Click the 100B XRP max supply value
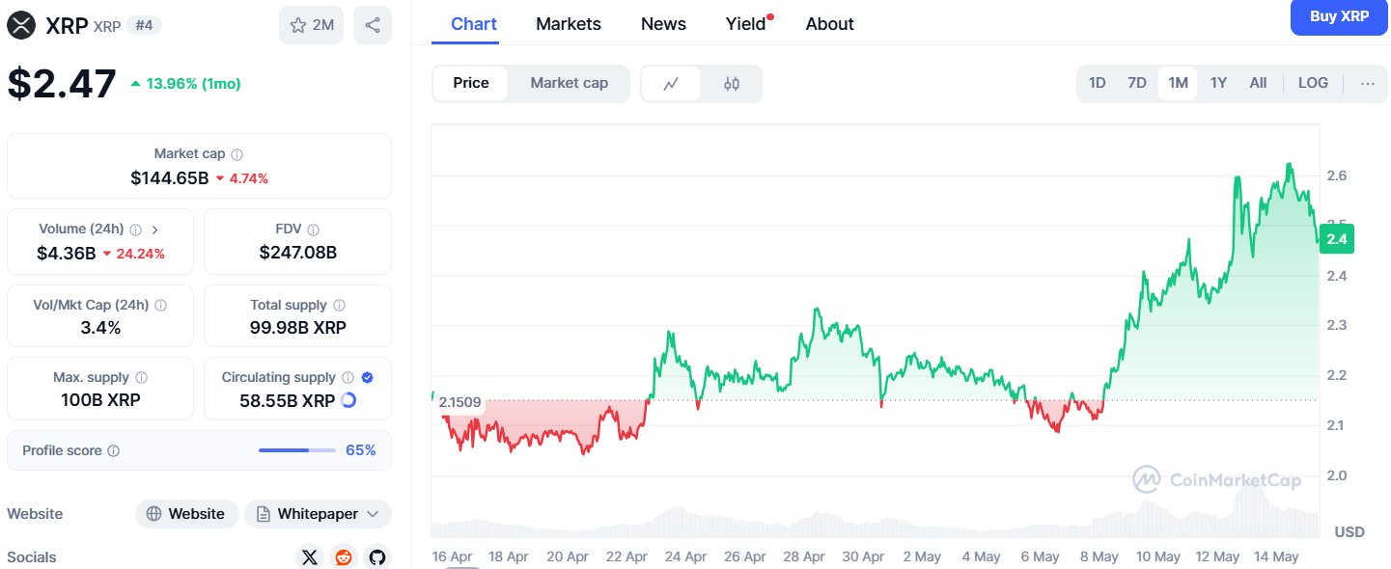1391x569 pixels. [100, 399]
